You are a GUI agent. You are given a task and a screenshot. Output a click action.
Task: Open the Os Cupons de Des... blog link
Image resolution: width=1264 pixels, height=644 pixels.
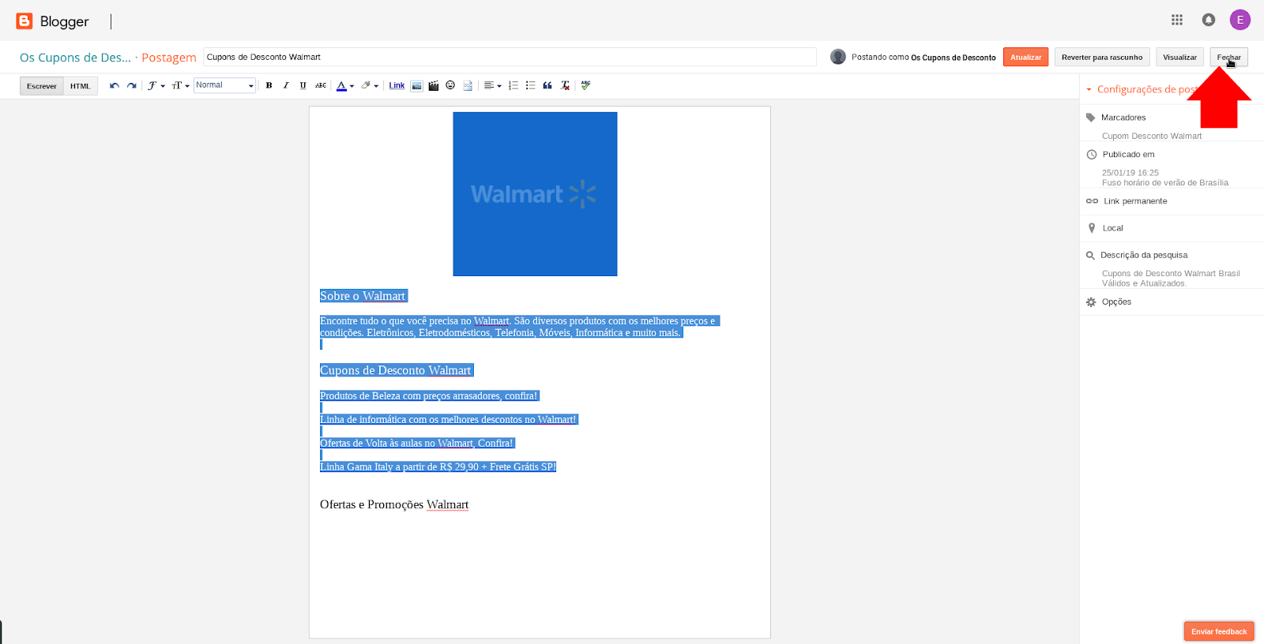(75, 58)
